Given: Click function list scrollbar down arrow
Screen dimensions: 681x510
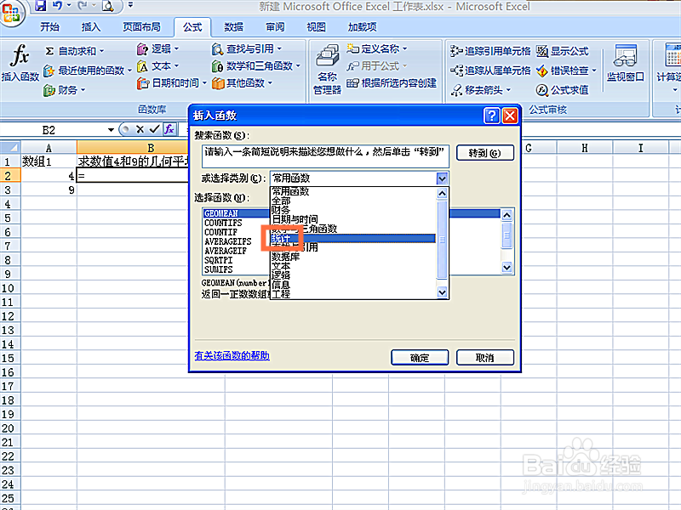Looking at the screenshot, I should click(x=506, y=268).
